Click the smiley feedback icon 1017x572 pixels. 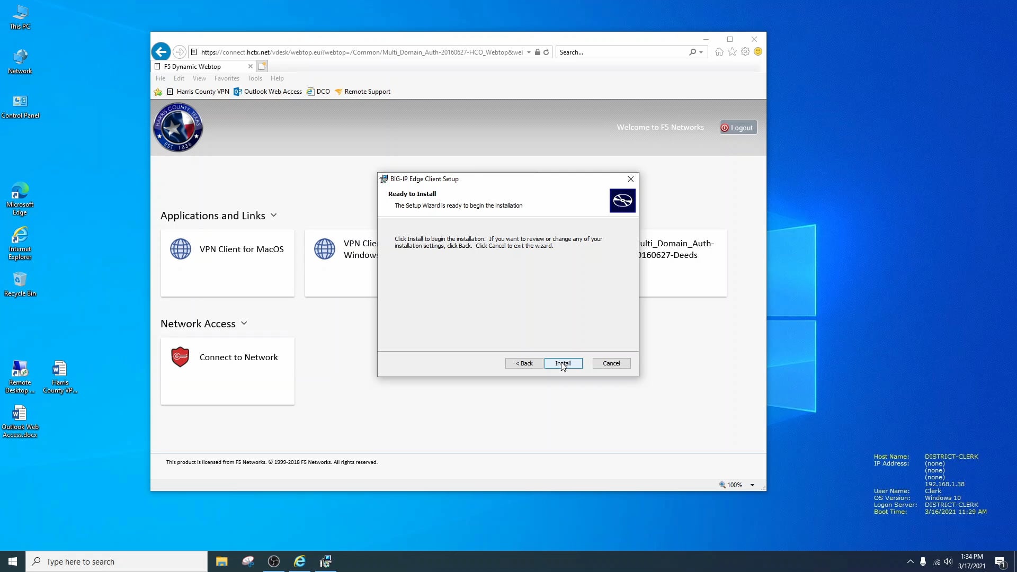coord(758,51)
